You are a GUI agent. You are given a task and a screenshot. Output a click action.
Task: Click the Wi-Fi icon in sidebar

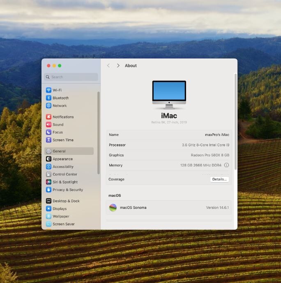tap(48, 90)
